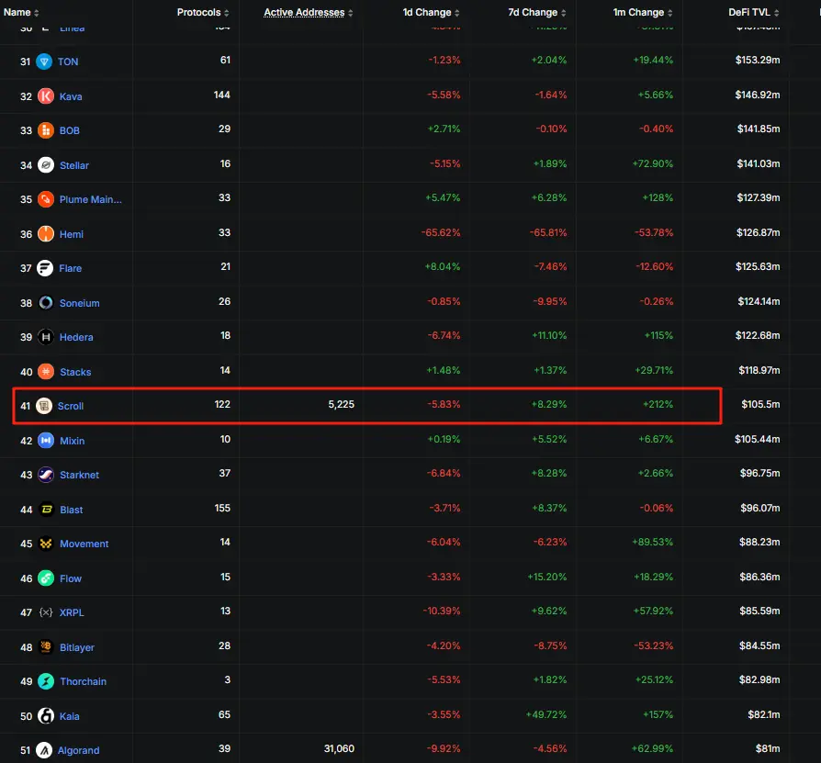This screenshot has height=763, width=821.
Task: Click Plume's 1m change +128%
Action: point(658,197)
